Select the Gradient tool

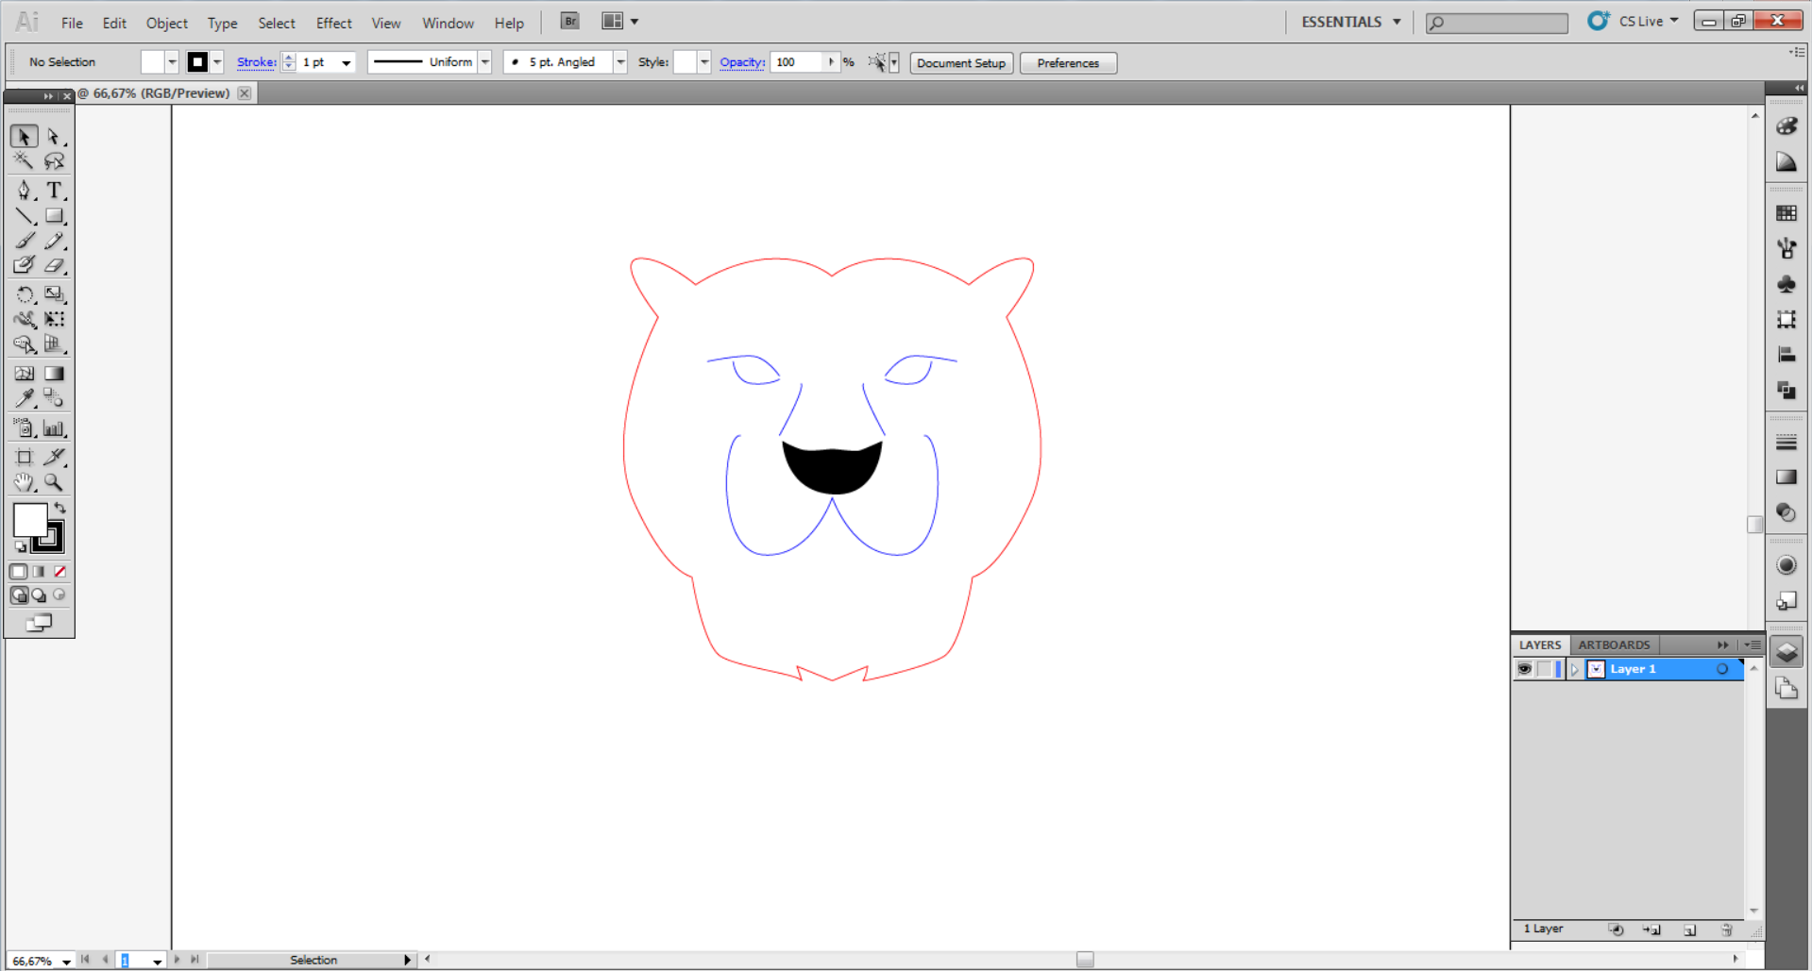54,374
